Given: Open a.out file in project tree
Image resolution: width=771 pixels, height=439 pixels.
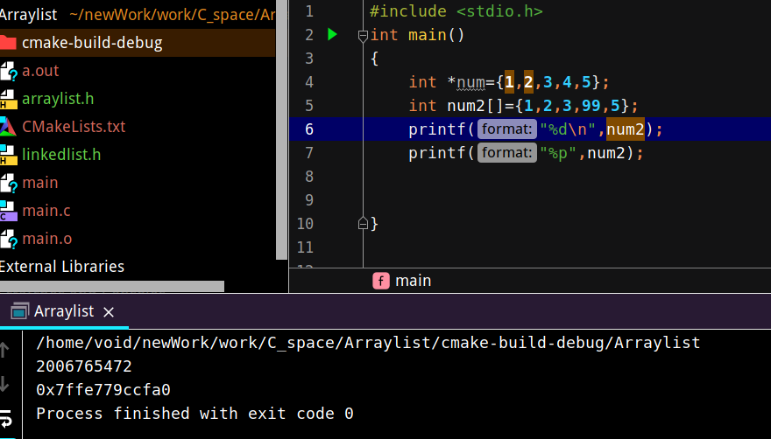Looking at the screenshot, I should pos(40,71).
